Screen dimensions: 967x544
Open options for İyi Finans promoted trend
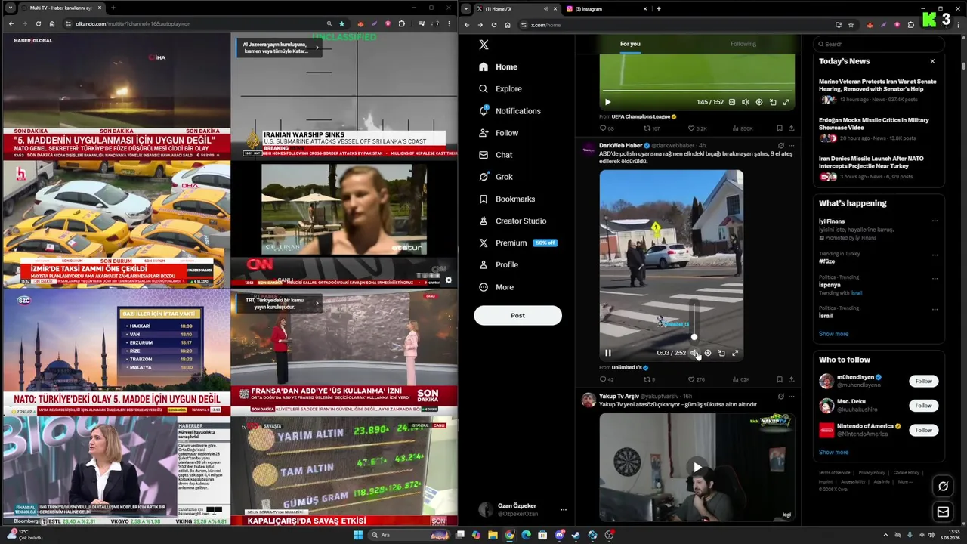point(935,221)
